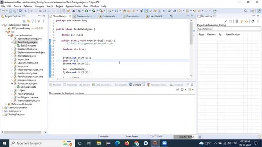
Task: Click the Back navigation arrow icon
Action: (x=199, y=11)
